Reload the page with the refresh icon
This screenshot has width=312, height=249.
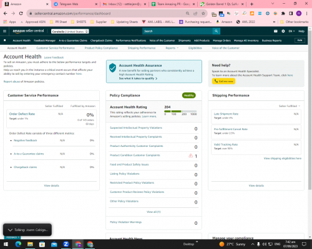pyautogui.click(x=21, y=14)
